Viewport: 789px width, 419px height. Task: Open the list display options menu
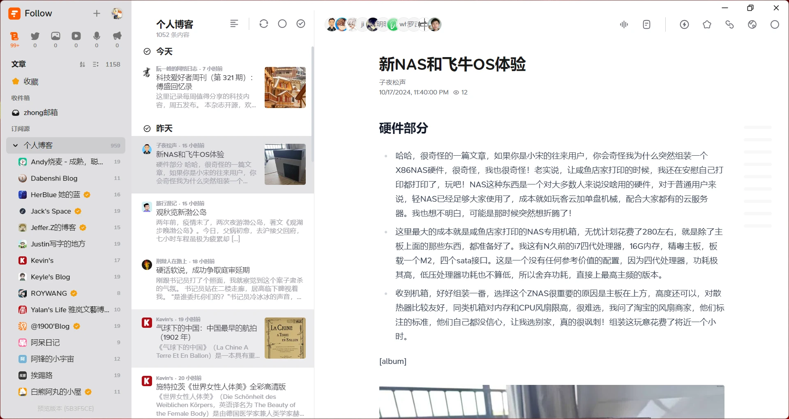pos(234,24)
